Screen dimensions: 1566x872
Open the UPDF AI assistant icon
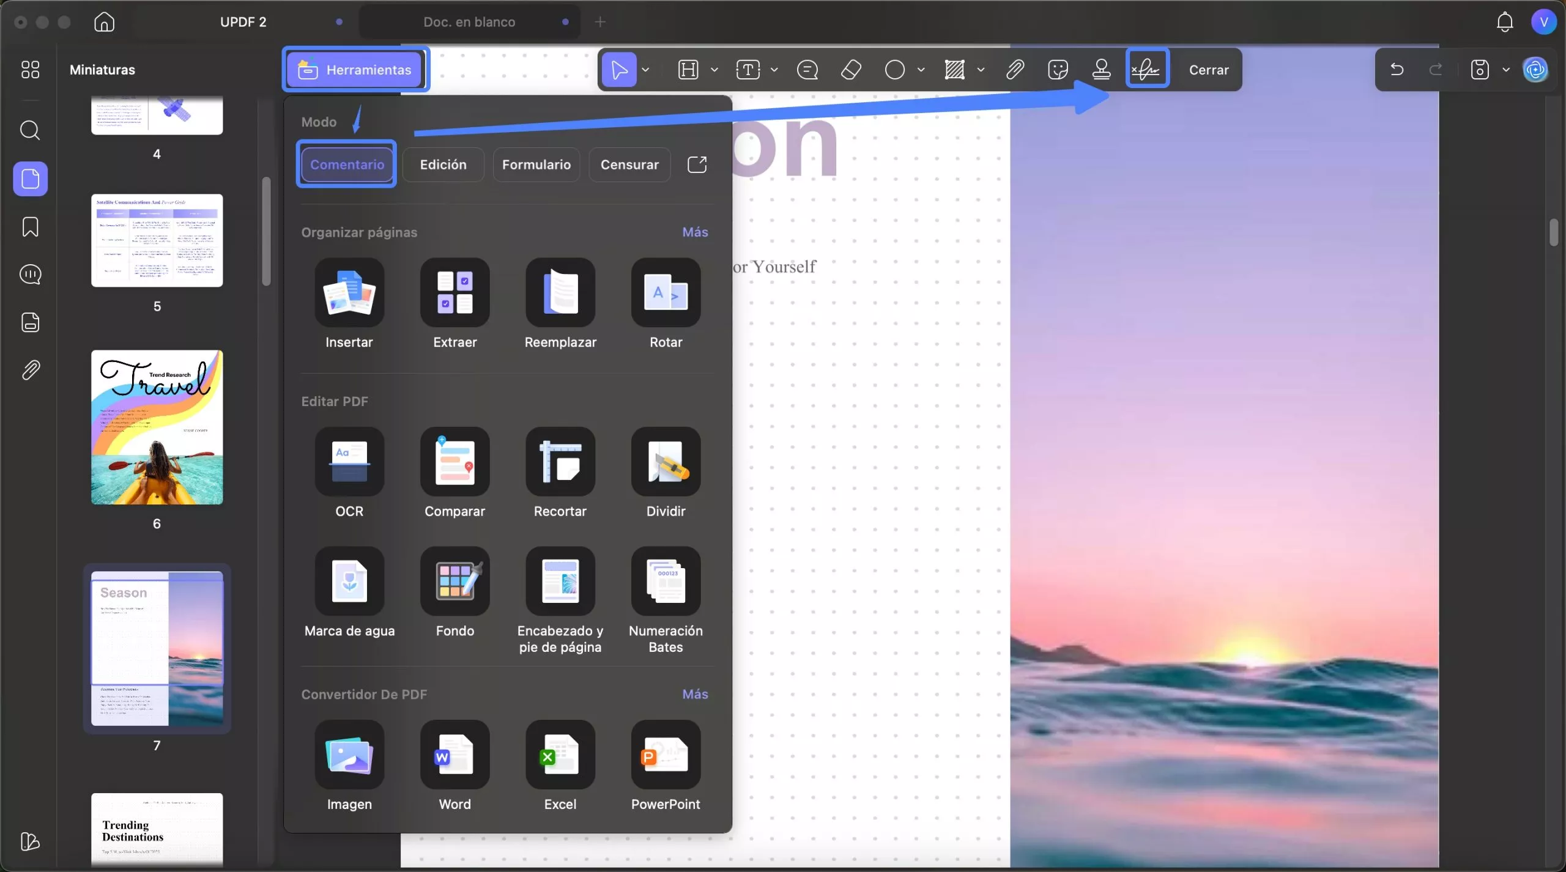pos(1535,70)
